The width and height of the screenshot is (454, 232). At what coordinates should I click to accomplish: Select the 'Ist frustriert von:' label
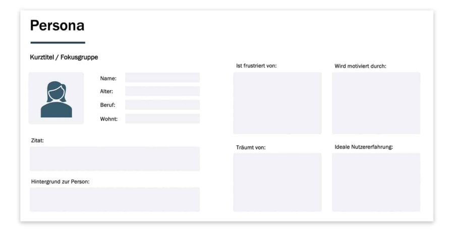point(256,66)
